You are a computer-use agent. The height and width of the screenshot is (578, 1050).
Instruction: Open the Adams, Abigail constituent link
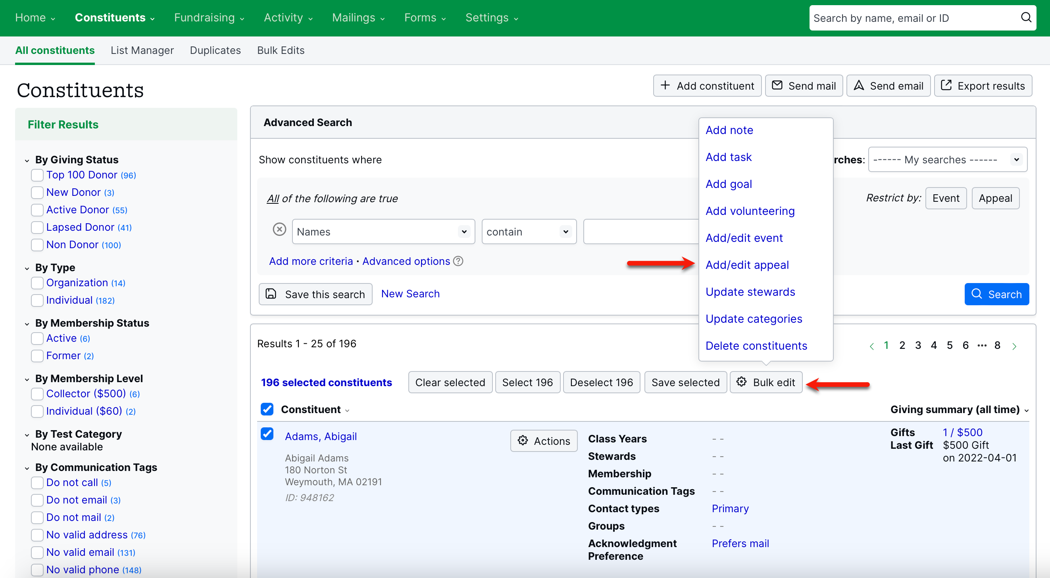pos(320,436)
